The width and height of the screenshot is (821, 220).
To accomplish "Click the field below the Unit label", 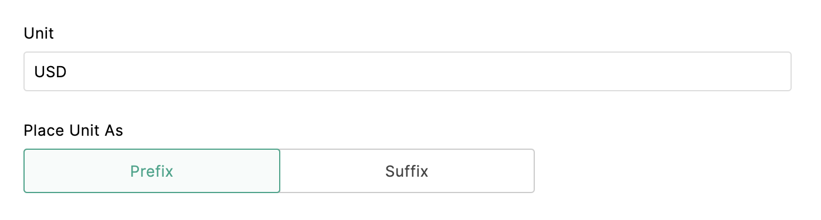I will point(408,71).
